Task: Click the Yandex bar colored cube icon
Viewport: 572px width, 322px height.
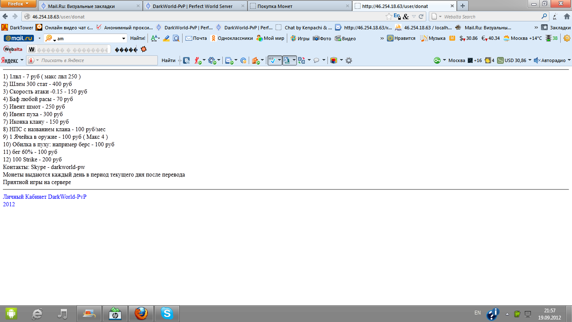Action: (x=333, y=60)
